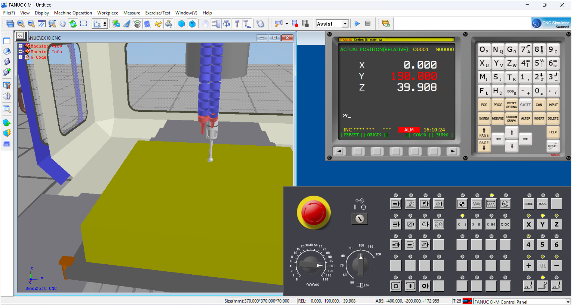The image size is (572, 305).
Task: Open the Machine Operation menu
Action: (73, 13)
